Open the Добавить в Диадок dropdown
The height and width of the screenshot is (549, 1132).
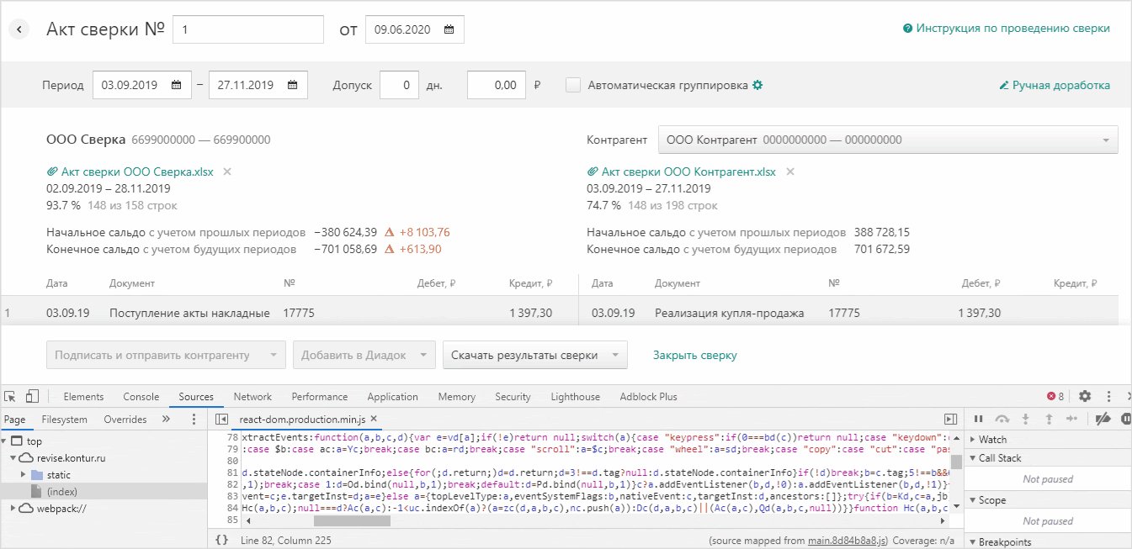tap(364, 355)
